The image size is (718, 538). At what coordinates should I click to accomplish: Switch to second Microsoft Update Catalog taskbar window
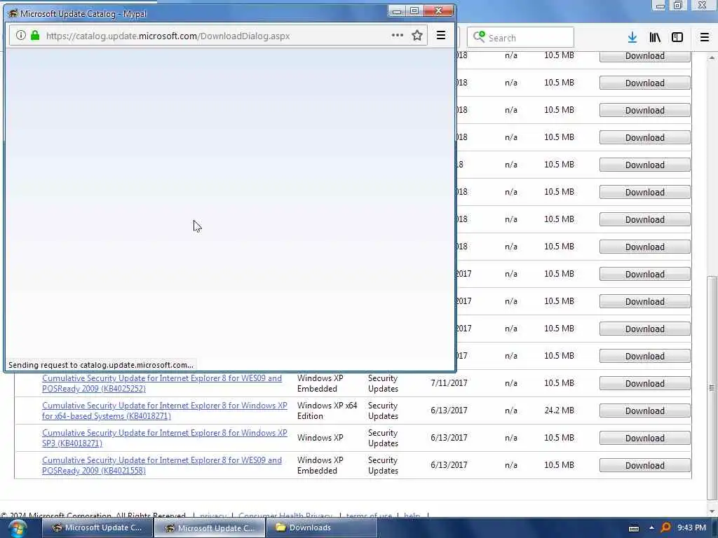point(210,528)
